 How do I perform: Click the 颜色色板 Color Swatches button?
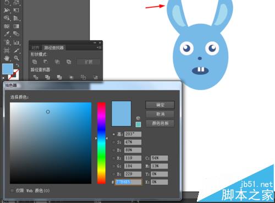coord(160,123)
